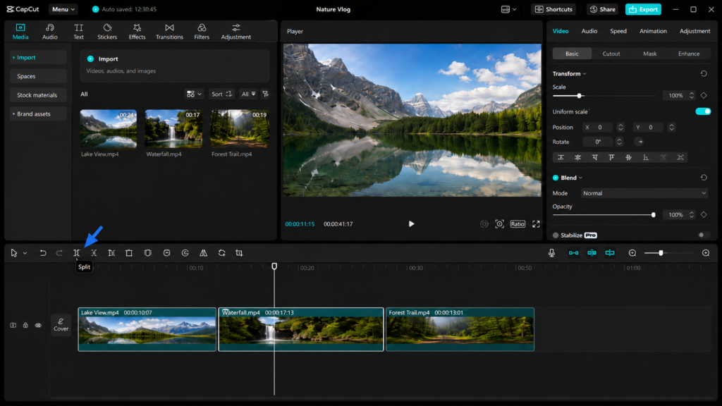Switch to the Speed tab
This screenshot has height=406, width=722.
coord(618,31)
